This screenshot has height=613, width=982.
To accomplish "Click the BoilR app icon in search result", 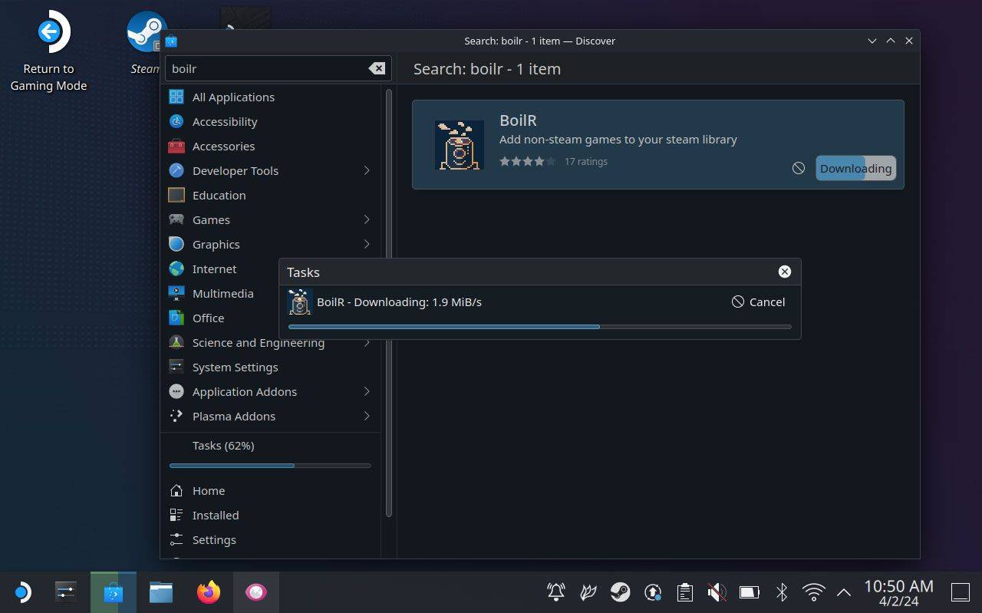I will click(x=459, y=144).
